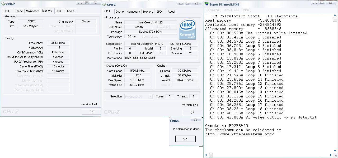
Task: Click the Bank Cycle Time value 16 clocks
Action: (x=58, y=71)
